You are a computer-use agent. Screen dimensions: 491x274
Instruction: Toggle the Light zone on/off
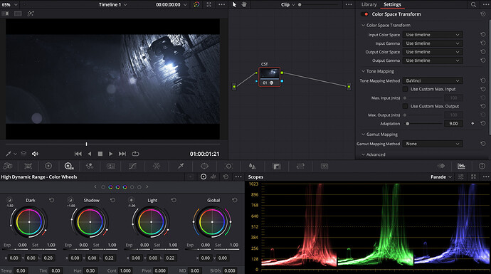click(x=131, y=200)
